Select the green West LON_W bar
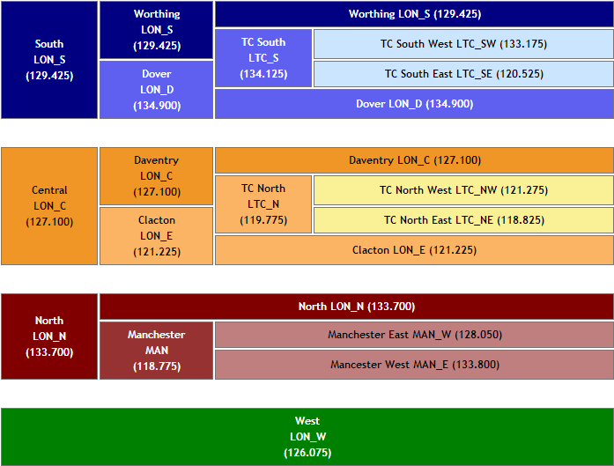Screen dimensions: 614x466 coord(307,437)
